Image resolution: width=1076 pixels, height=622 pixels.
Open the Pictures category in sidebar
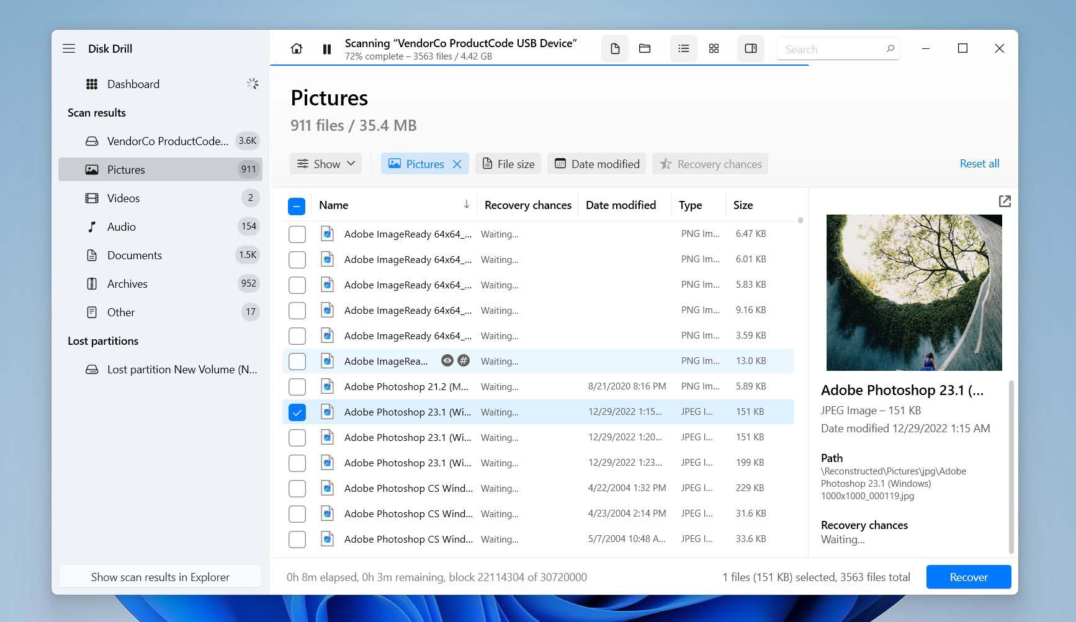point(160,169)
